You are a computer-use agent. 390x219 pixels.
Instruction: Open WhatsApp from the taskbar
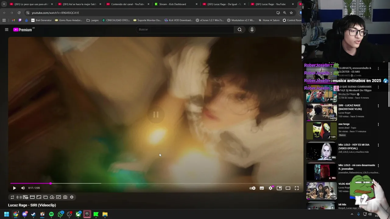click(x=60, y=214)
